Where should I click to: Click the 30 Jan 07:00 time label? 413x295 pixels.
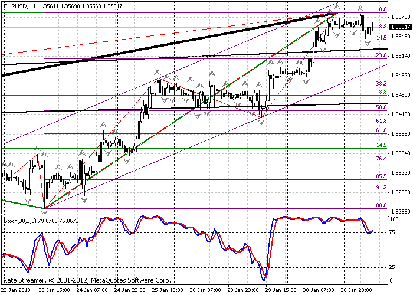(319, 290)
